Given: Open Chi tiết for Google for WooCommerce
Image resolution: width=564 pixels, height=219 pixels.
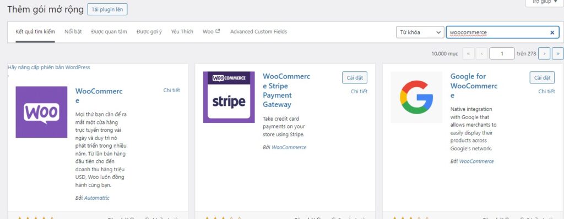Looking at the screenshot, I should click(x=546, y=92).
